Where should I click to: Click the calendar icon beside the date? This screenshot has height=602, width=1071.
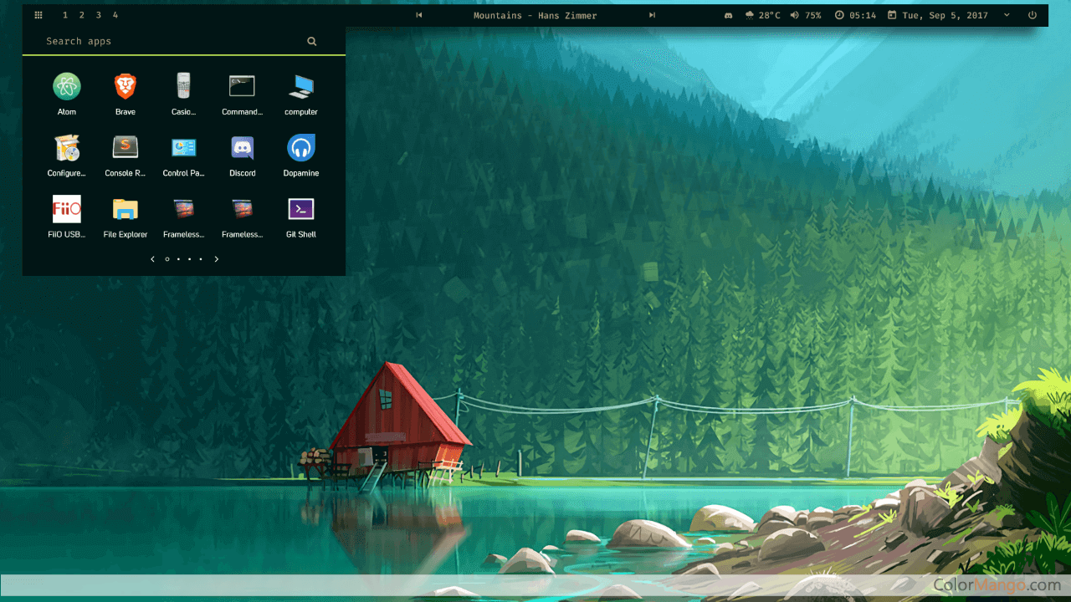[892, 15]
